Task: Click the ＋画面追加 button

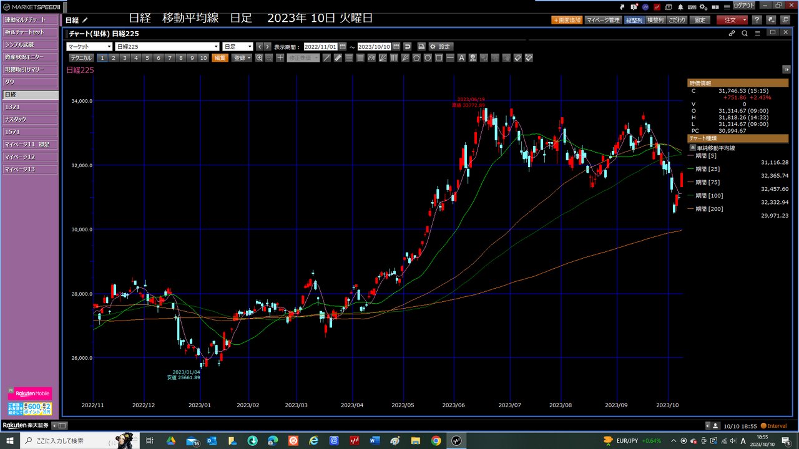Action: [x=567, y=20]
